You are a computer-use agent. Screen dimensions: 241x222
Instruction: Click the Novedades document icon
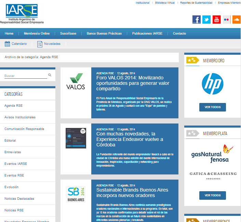[40, 44]
